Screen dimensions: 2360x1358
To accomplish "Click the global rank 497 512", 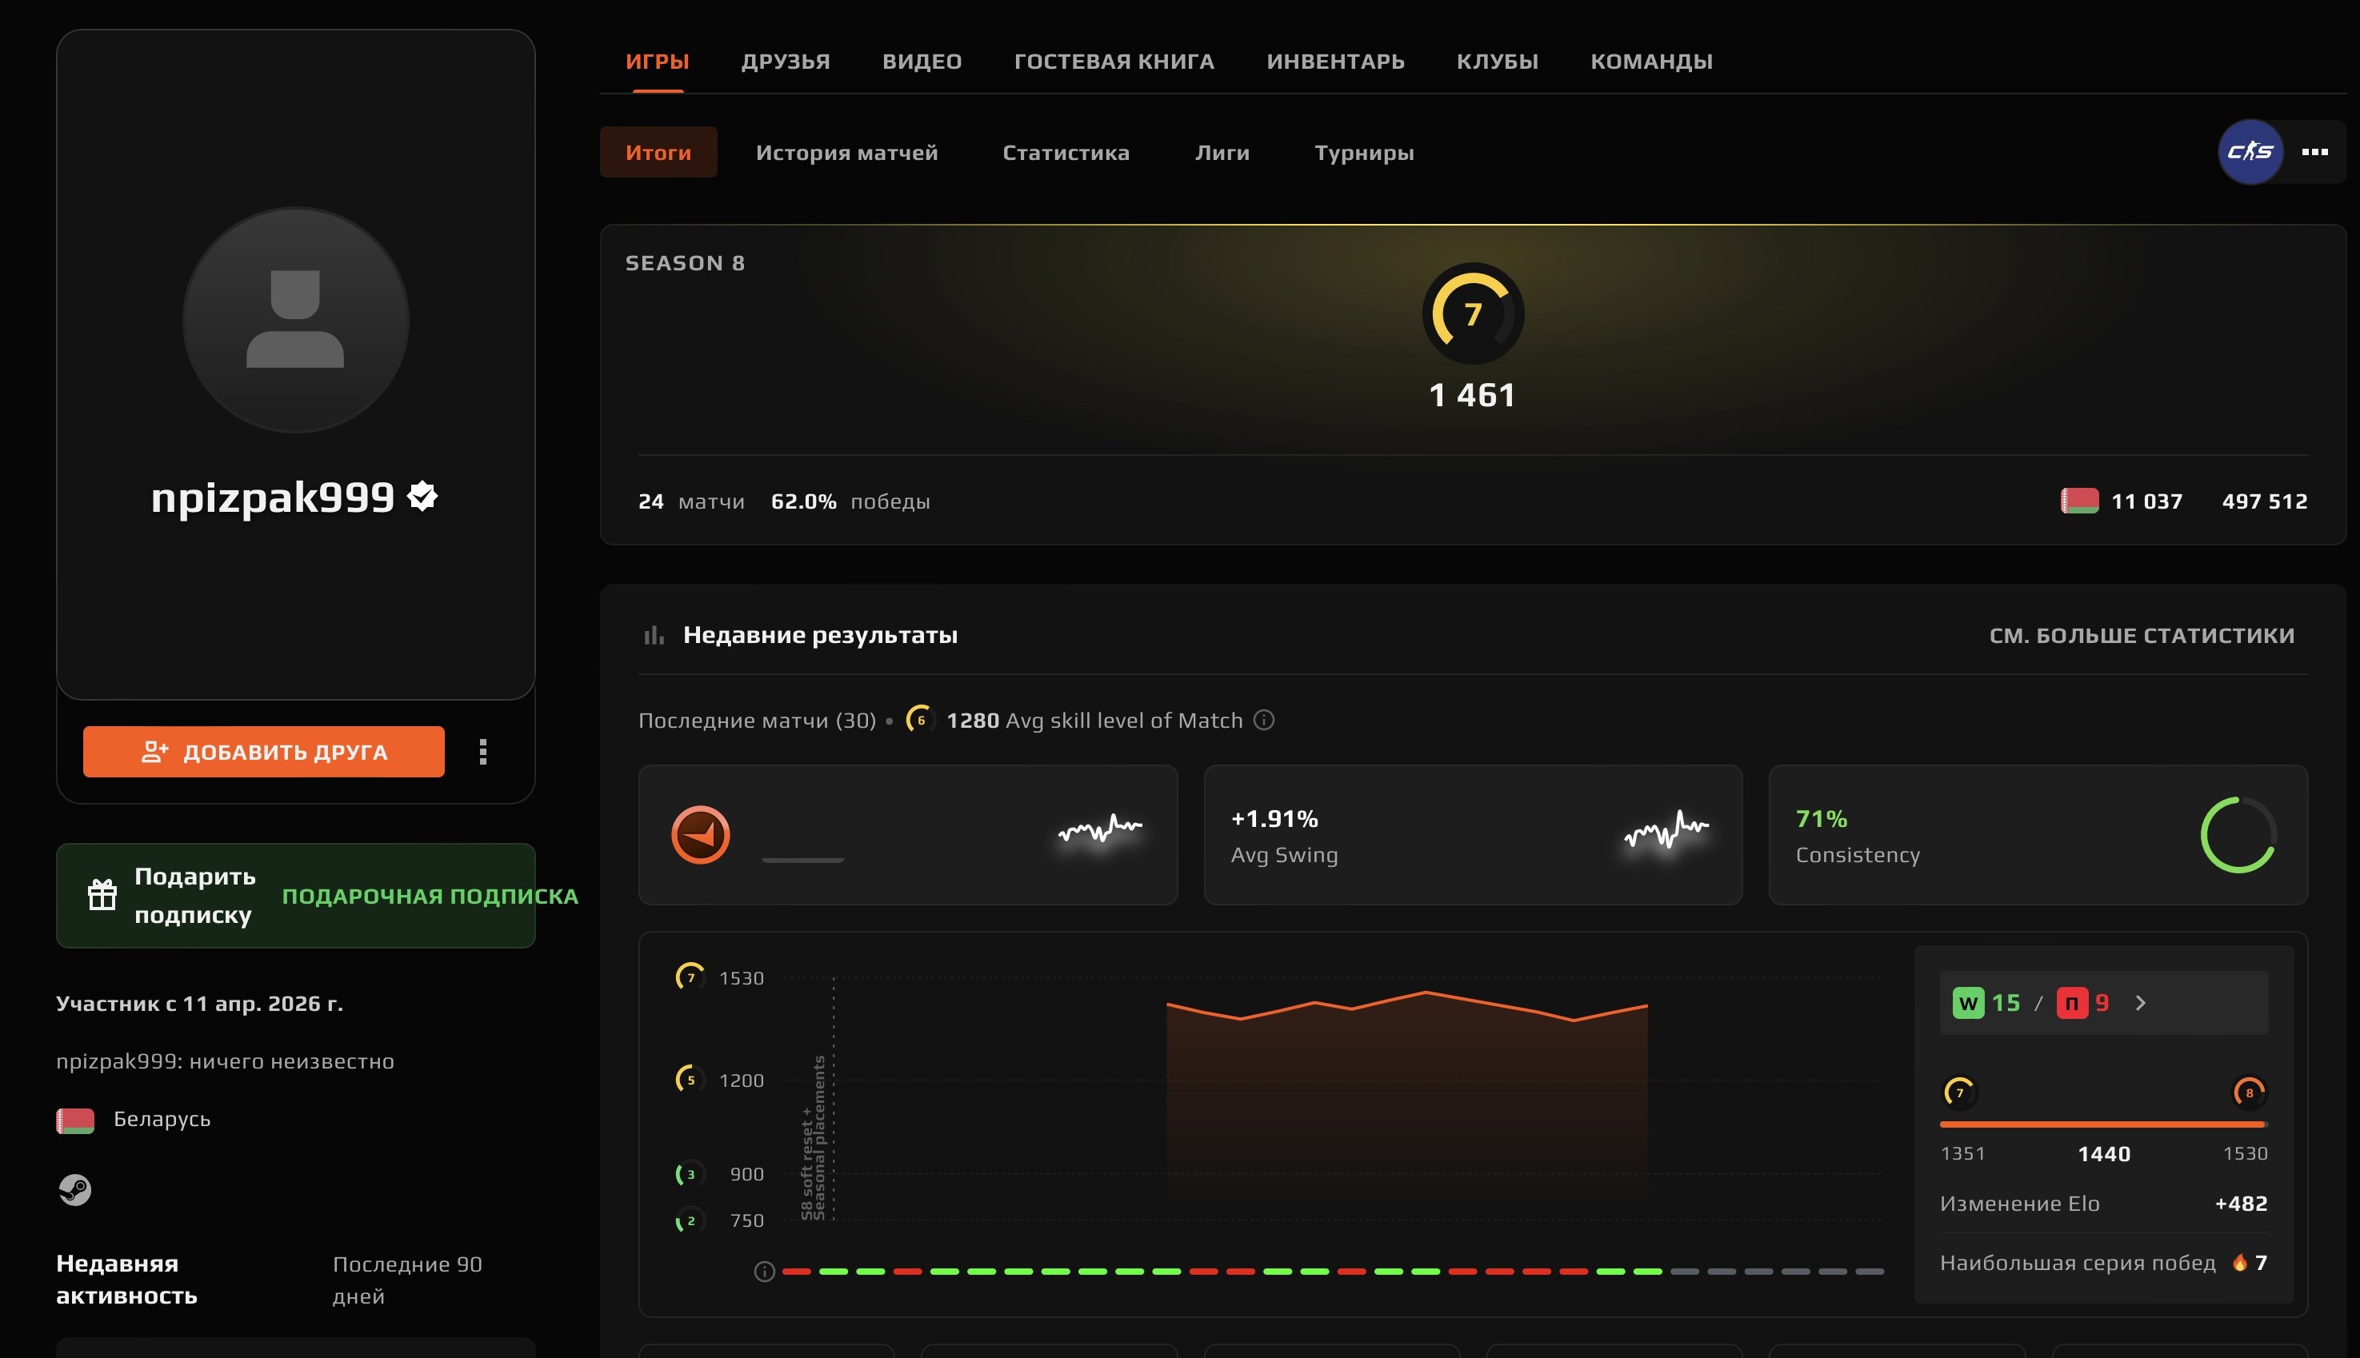I will coord(2265,501).
